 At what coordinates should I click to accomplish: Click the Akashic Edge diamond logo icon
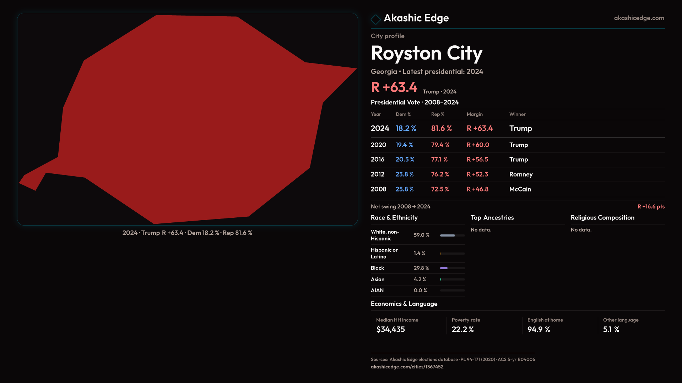coord(375,19)
